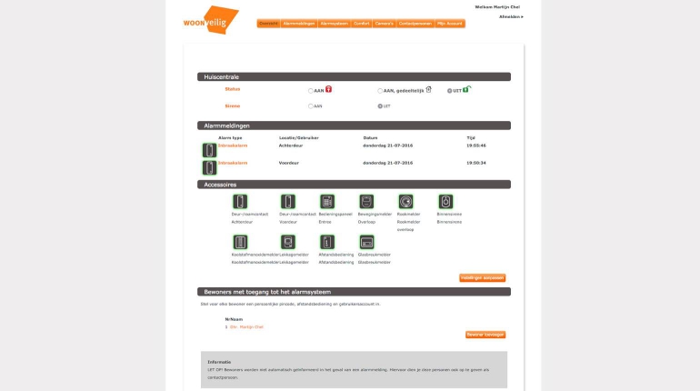Click the Rookmelder overloop accessory icon

click(405, 202)
